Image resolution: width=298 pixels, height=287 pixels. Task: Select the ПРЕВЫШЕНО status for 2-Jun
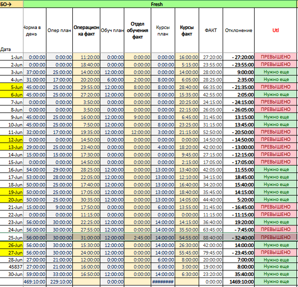click(276, 64)
